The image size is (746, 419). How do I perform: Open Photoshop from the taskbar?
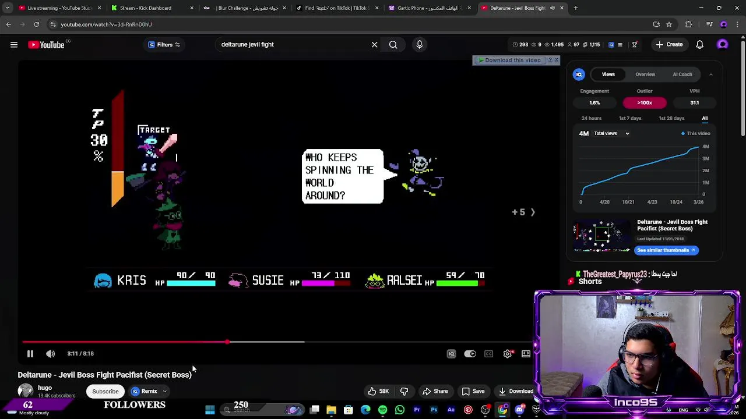pos(434,410)
